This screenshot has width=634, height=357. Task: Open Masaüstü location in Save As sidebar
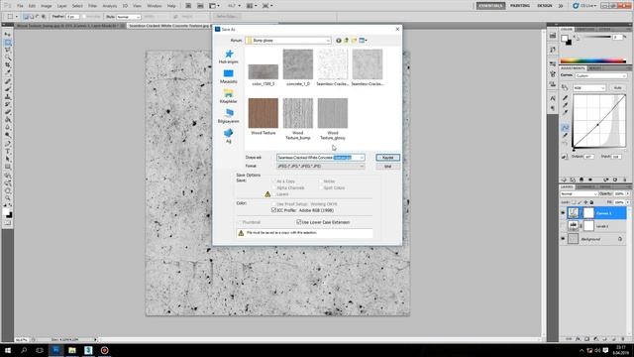tap(229, 76)
